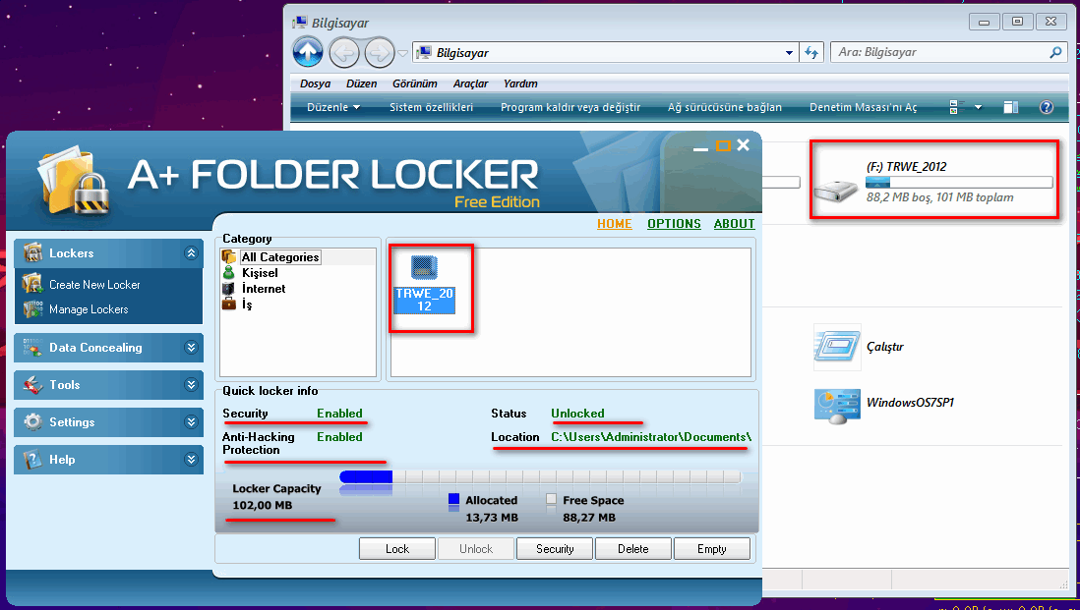Open the recent pages dropdown arrow
Image resolution: width=1080 pixels, height=610 pixels.
click(x=403, y=53)
